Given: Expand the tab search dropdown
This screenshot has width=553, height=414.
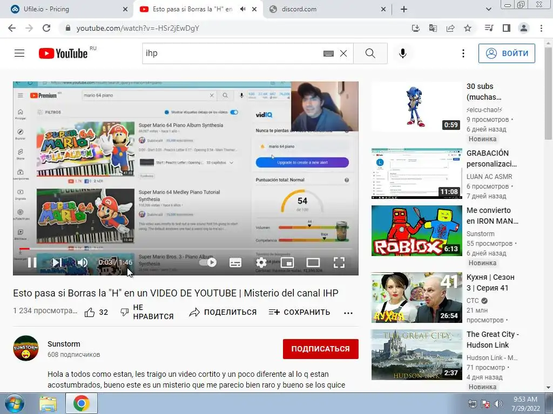Looking at the screenshot, I should point(488,10).
